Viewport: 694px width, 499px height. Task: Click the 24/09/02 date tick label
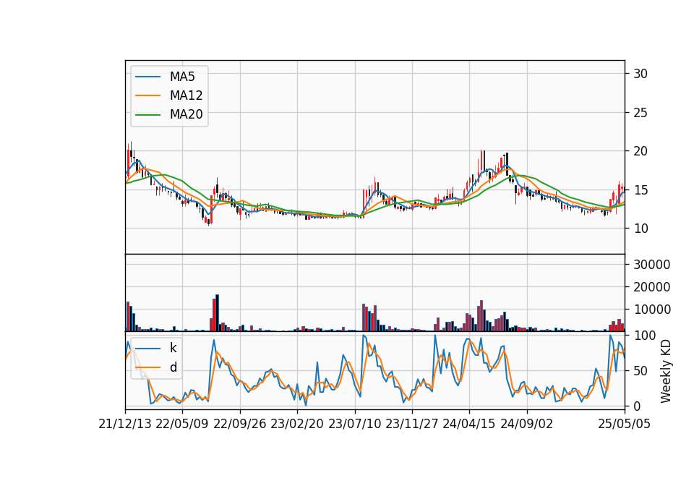coord(527,424)
